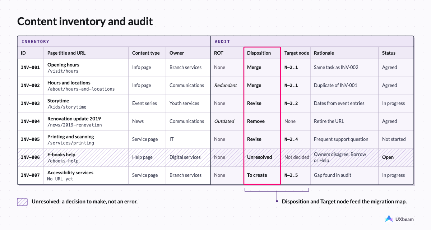Image resolution: width=431 pixels, height=230 pixels.
Task: Click the Dates from event entries rationale
Action: [x=339, y=103]
